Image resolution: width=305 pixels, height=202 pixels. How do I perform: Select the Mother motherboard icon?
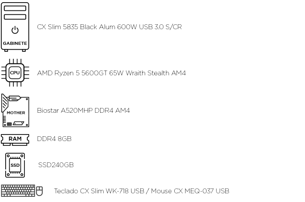coord(15,111)
